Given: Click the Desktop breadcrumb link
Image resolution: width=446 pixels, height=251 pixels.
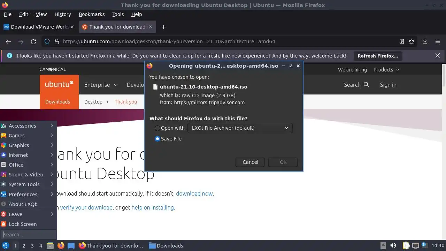Looking at the screenshot, I should click(x=93, y=102).
